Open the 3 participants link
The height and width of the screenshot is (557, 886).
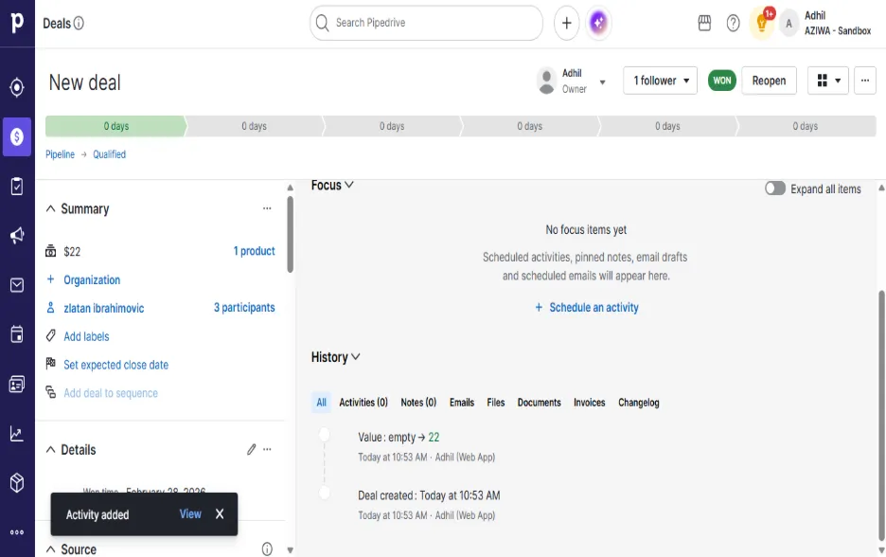[244, 308]
